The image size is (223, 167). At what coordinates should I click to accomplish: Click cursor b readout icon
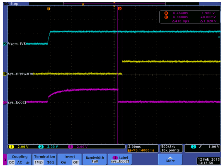coord(166,17)
